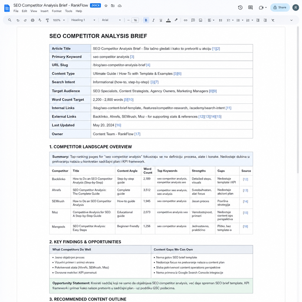Open the Edit menu
This screenshot has width=302, height=302.
coord(24,11)
